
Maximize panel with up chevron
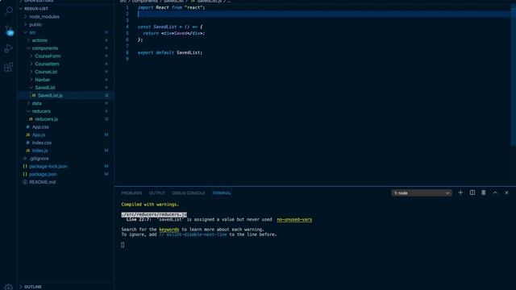coord(495,193)
